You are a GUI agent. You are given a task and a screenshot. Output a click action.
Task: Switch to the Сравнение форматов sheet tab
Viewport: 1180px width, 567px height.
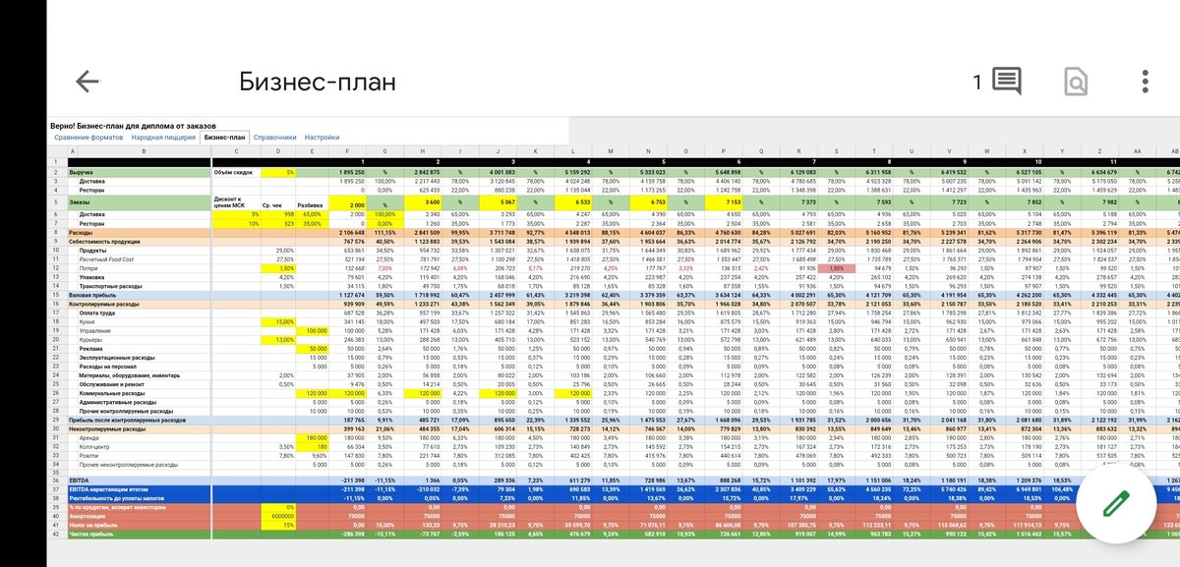tap(88, 138)
